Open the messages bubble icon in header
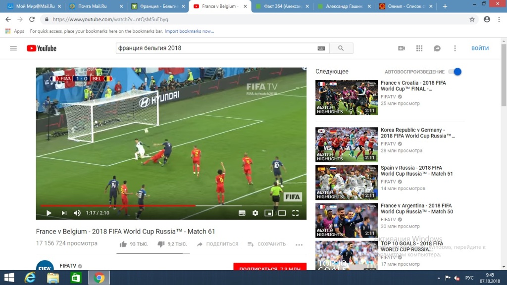 point(437,48)
